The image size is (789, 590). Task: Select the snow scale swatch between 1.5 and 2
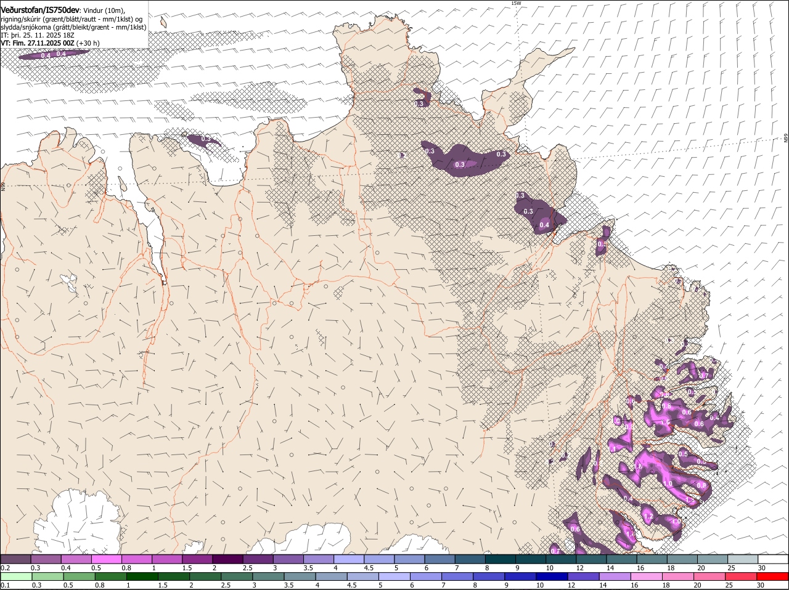point(197,559)
